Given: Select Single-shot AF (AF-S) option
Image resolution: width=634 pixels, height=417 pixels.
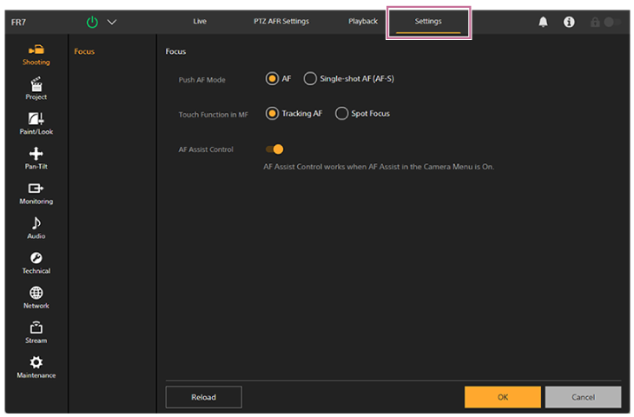Looking at the screenshot, I should [x=310, y=79].
